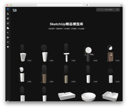Select the sketched cube sidebar icon
The image size is (128, 109).
pyautogui.click(x=8, y=33)
